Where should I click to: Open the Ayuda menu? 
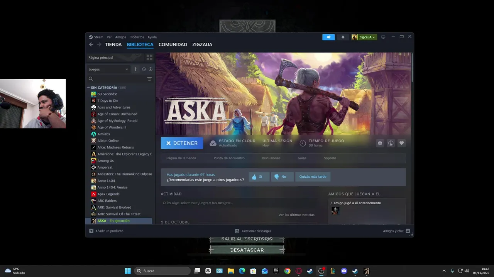(x=152, y=37)
